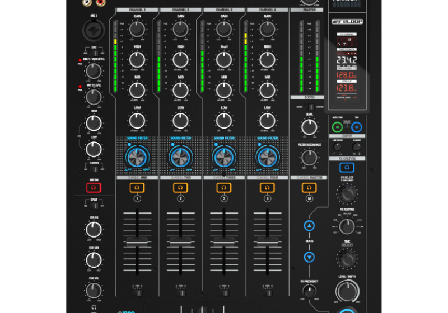Click the Channel 2 LOW EQ knob
Screen dimensions: 448x313
180,121
